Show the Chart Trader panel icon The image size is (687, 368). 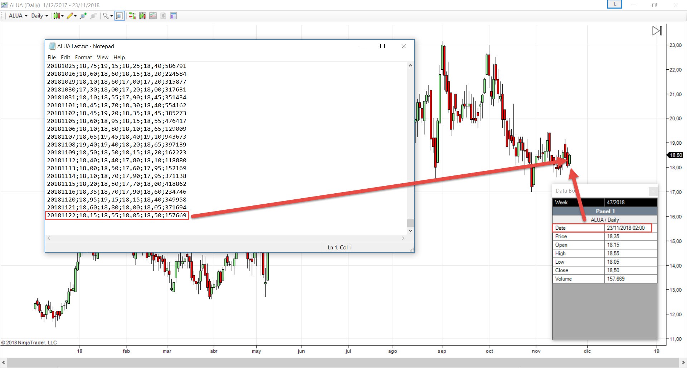(x=132, y=16)
